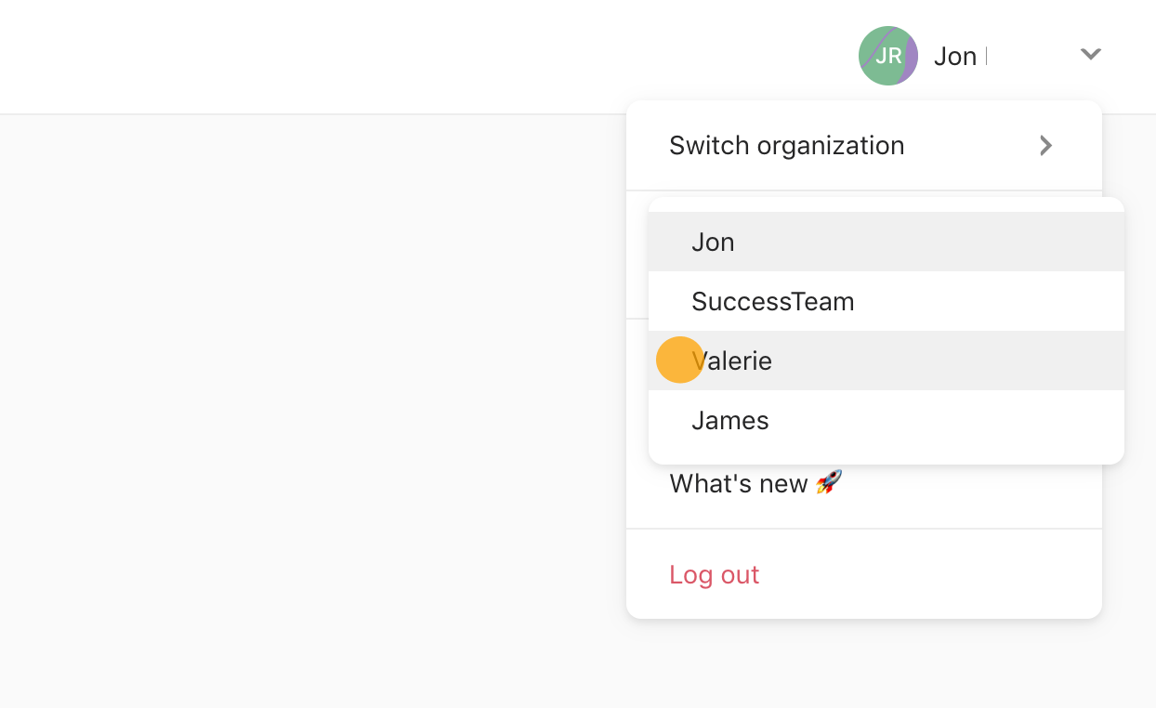This screenshot has width=1156, height=708.
Task: Click the Jon username label in the header
Action: [x=955, y=56]
